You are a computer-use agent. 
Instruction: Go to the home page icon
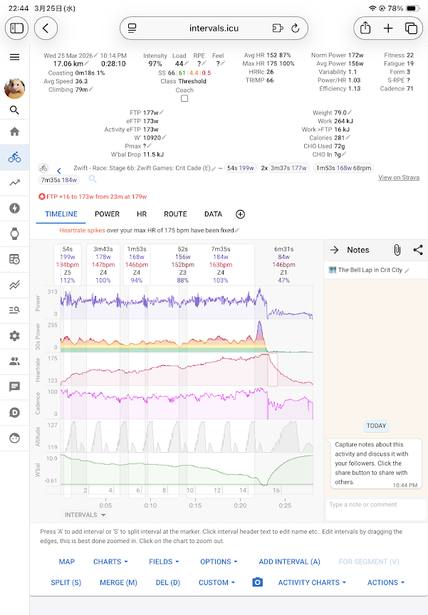[14, 132]
